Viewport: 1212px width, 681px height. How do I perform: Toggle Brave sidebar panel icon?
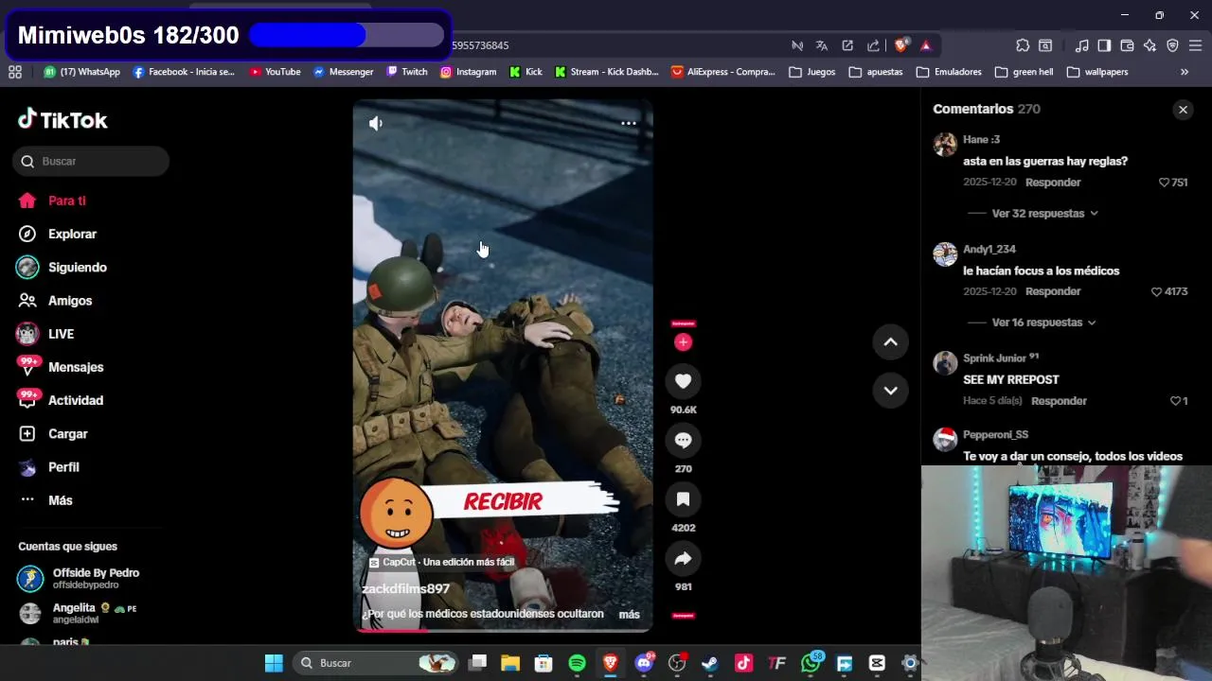tap(1104, 45)
